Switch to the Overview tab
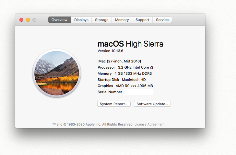The height and width of the screenshot is (155, 236). coord(59,20)
